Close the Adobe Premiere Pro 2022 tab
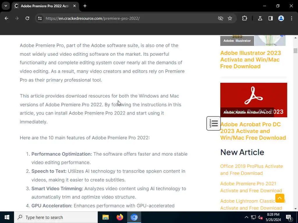This screenshot has height=223, width=298. click(x=74, y=6)
